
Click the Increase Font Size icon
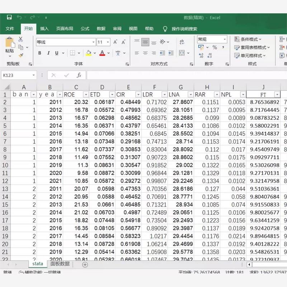point(115,42)
